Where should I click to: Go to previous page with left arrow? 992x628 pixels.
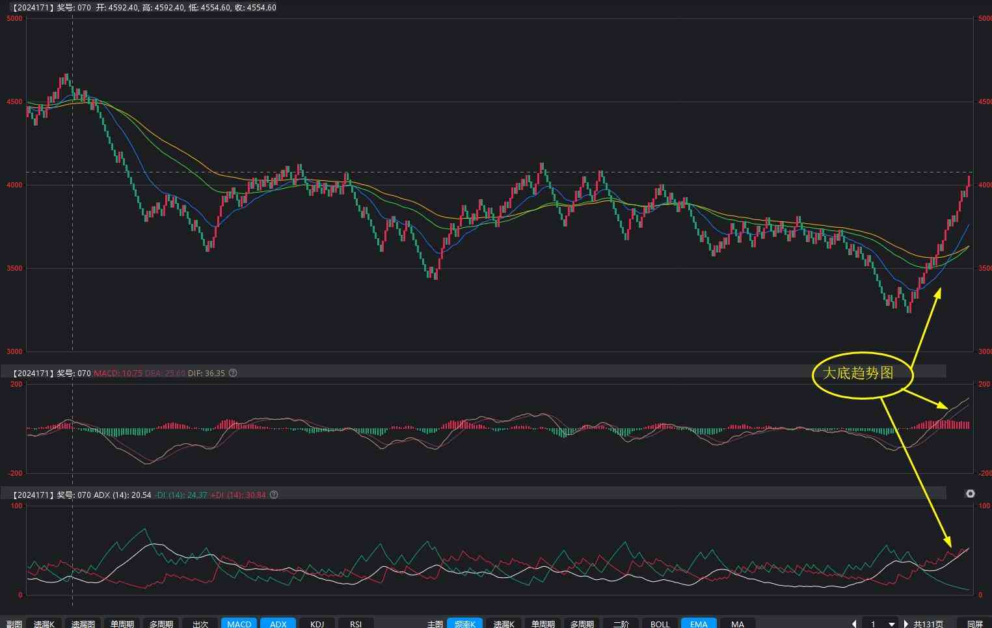854,623
